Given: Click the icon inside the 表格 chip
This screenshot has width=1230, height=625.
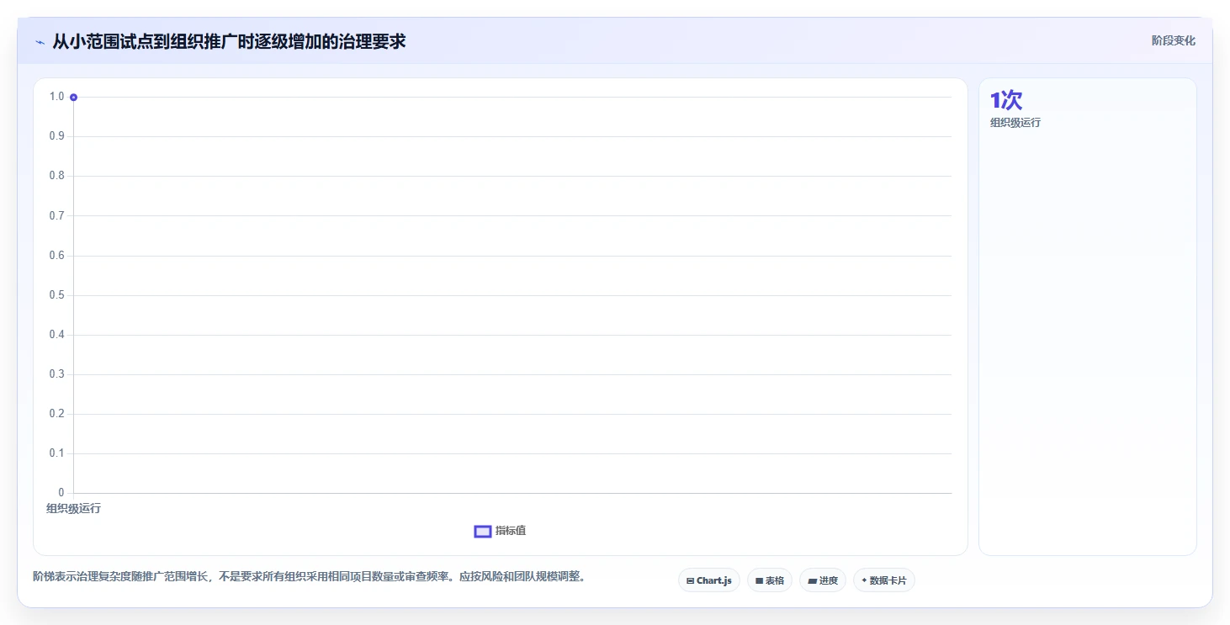Looking at the screenshot, I should coord(760,581).
